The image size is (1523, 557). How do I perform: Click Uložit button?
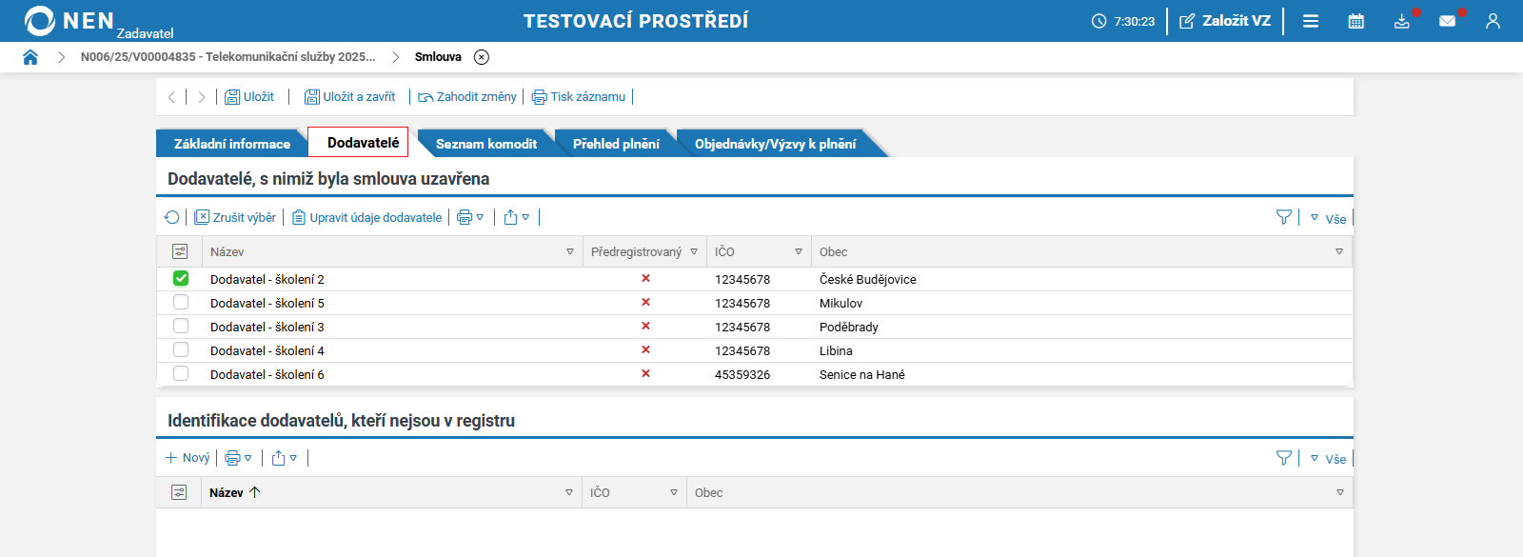pyautogui.click(x=249, y=97)
